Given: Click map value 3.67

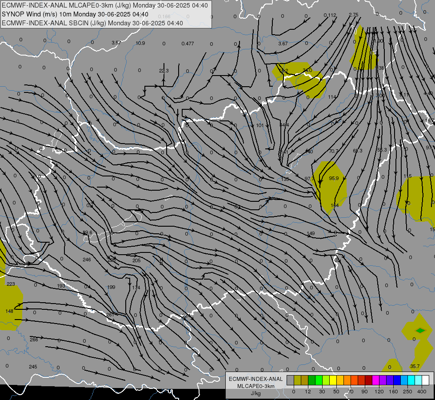Looking at the screenshot, I should (x=283, y=44).
